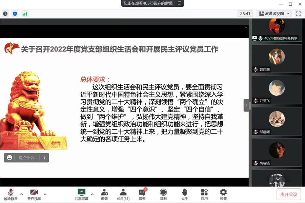Click the 说点什么 message input field
Image resolution: width=305 pixels, height=203 pixels.
[27, 158]
